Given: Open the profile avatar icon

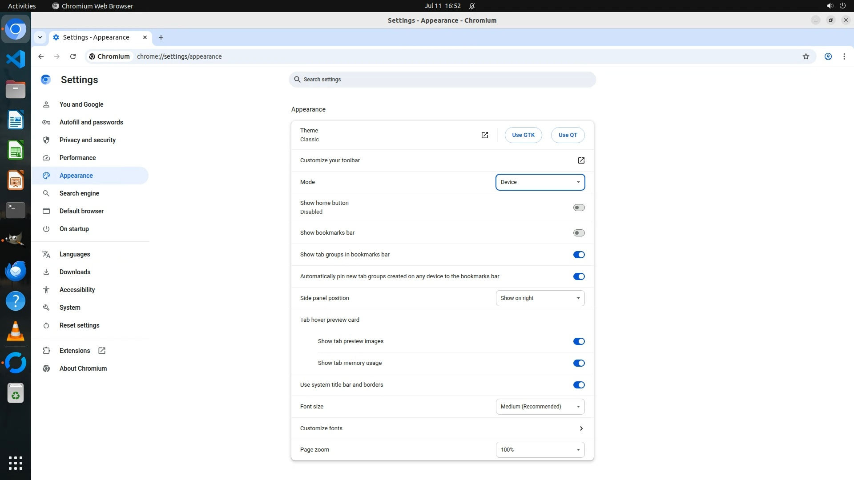Looking at the screenshot, I should click(x=828, y=56).
